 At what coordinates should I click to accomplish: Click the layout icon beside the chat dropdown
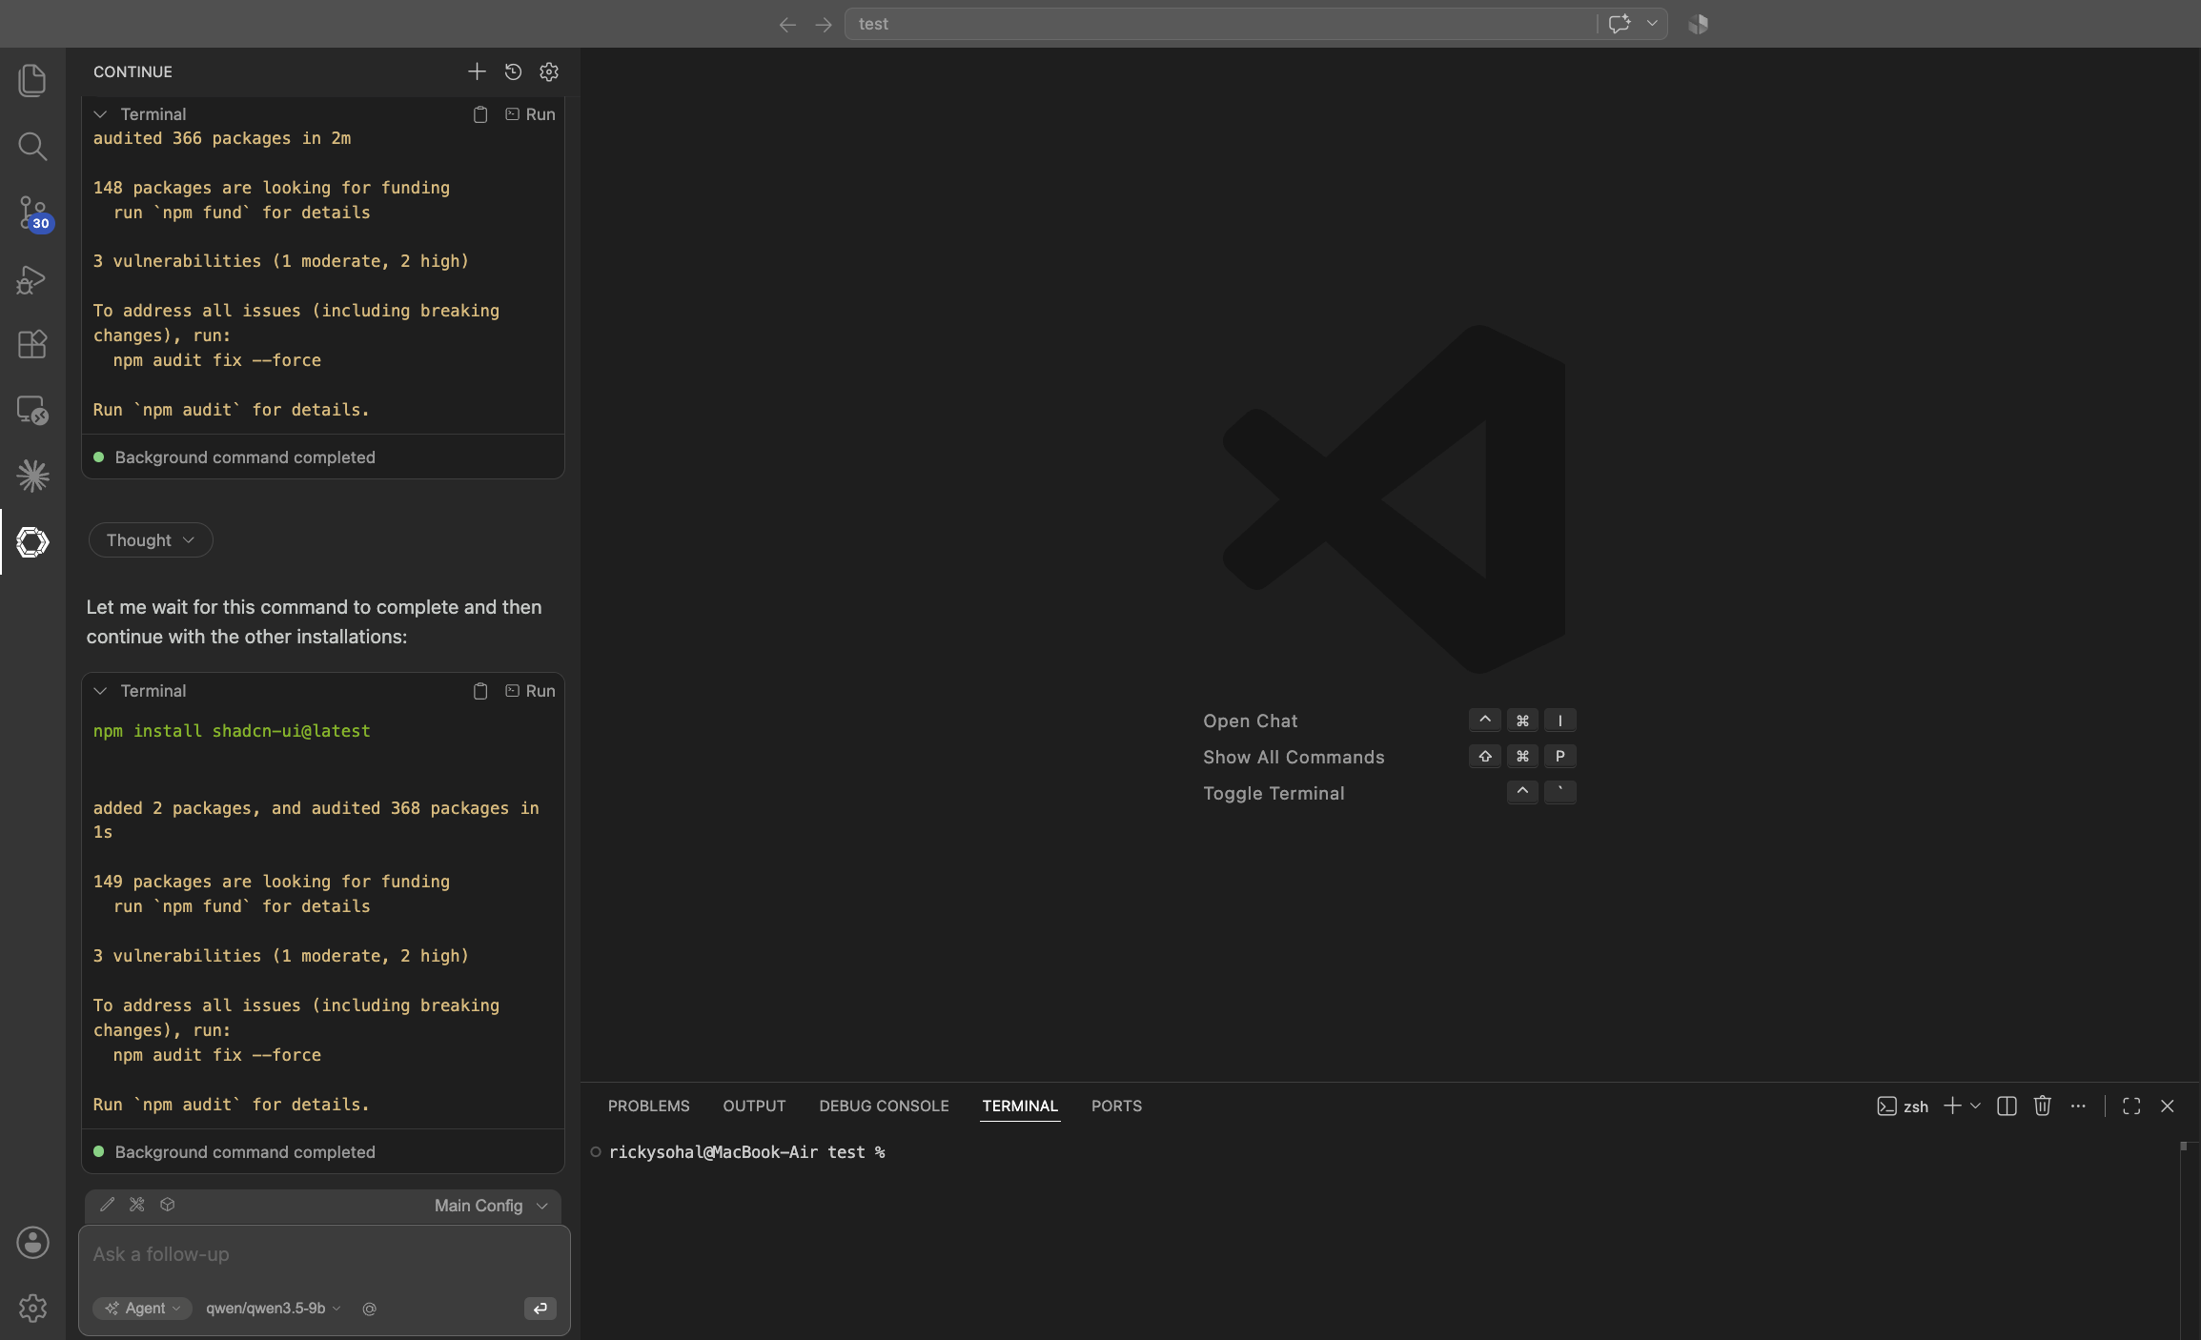(x=1699, y=24)
